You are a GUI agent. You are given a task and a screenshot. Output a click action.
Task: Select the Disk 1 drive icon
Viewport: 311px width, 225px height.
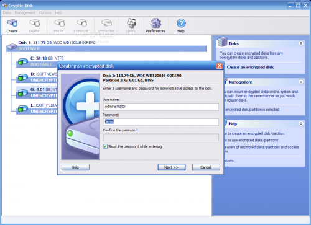[x=12, y=46]
